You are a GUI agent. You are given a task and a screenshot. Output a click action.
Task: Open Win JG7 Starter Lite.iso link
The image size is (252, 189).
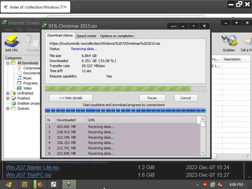(32, 167)
